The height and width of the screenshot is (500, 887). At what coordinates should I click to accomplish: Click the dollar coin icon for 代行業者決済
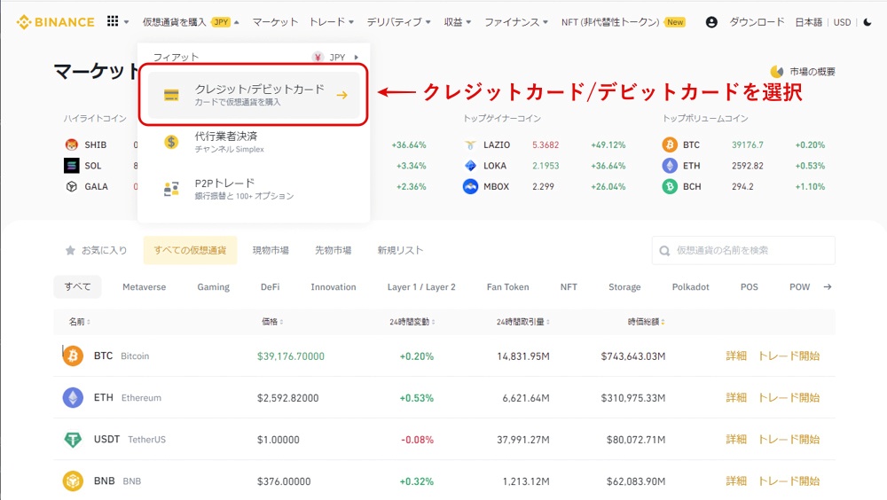[171, 142]
